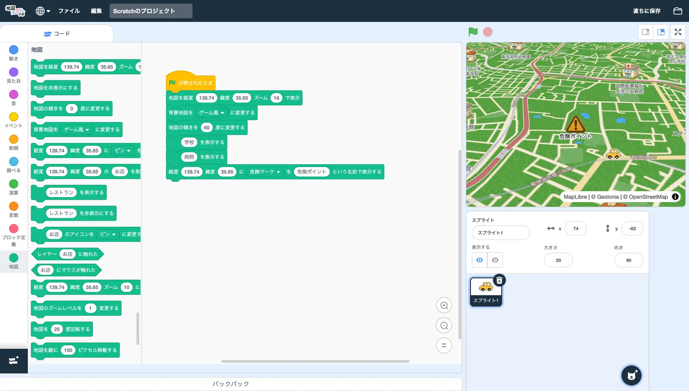The height and width of the screenshot is (391, 689).
Task: Open the 編集 menu
Action: coord(96,11)
